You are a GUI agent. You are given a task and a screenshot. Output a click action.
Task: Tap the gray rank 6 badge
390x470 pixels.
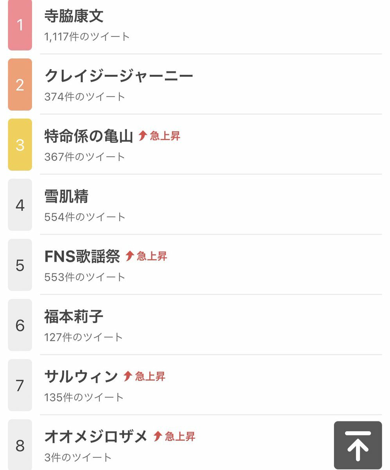click(x=20, y=325)
